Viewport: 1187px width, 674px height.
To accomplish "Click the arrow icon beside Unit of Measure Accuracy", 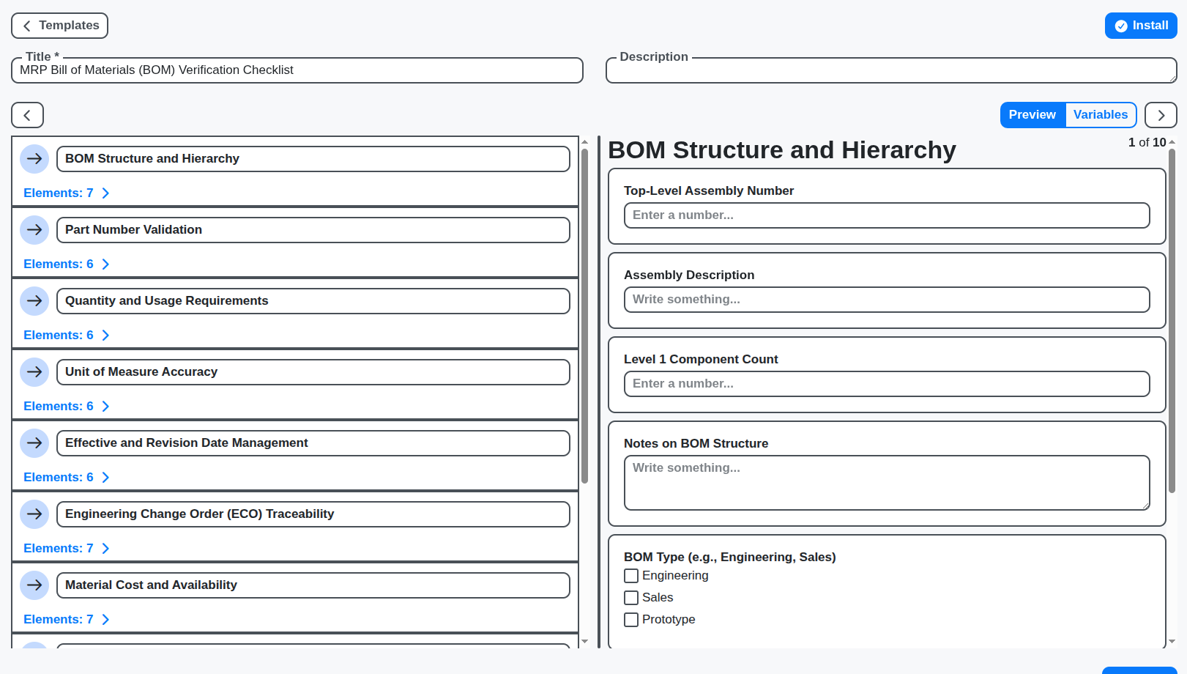I will (34, 372).
